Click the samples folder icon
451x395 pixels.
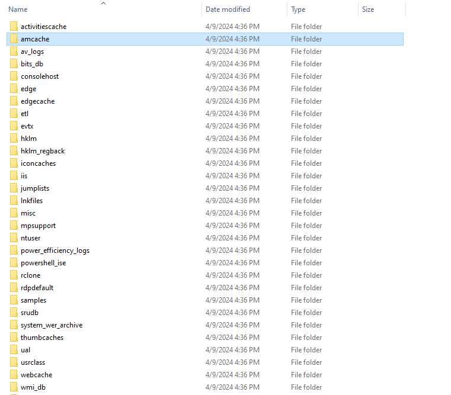point(14,300)
